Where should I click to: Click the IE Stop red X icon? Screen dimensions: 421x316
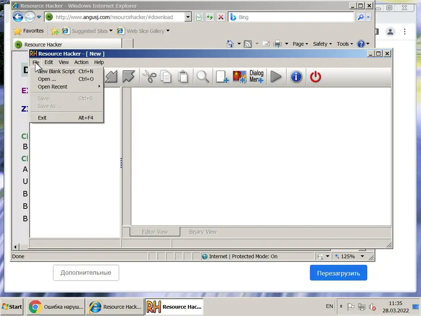(x=221, y=17)
